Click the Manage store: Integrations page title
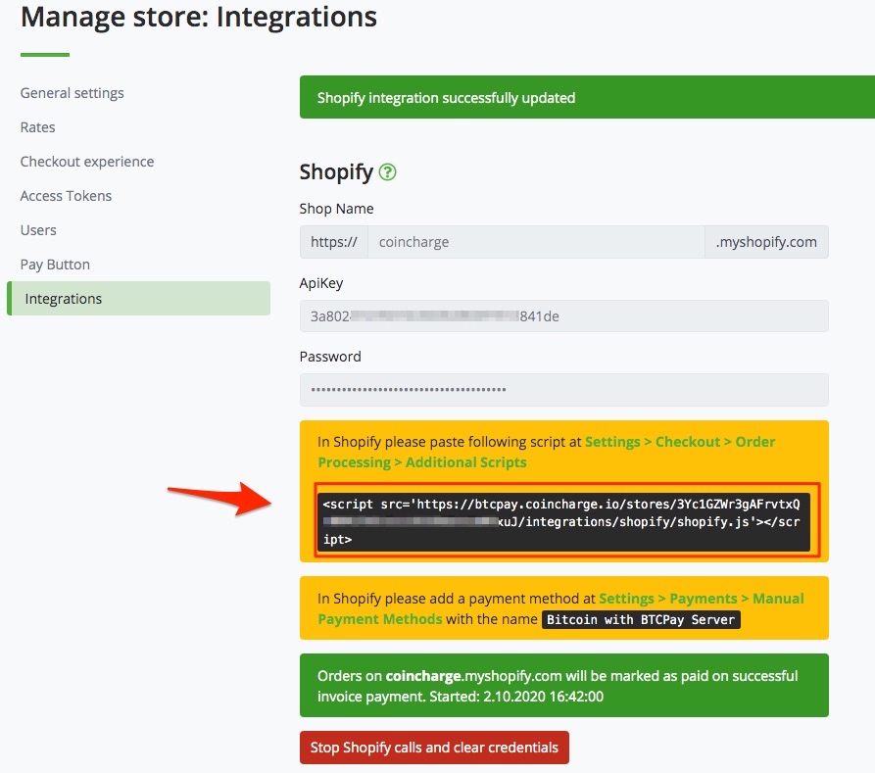Screen dimensions: 875x773 pyautogui.click(x=199, y=17)
